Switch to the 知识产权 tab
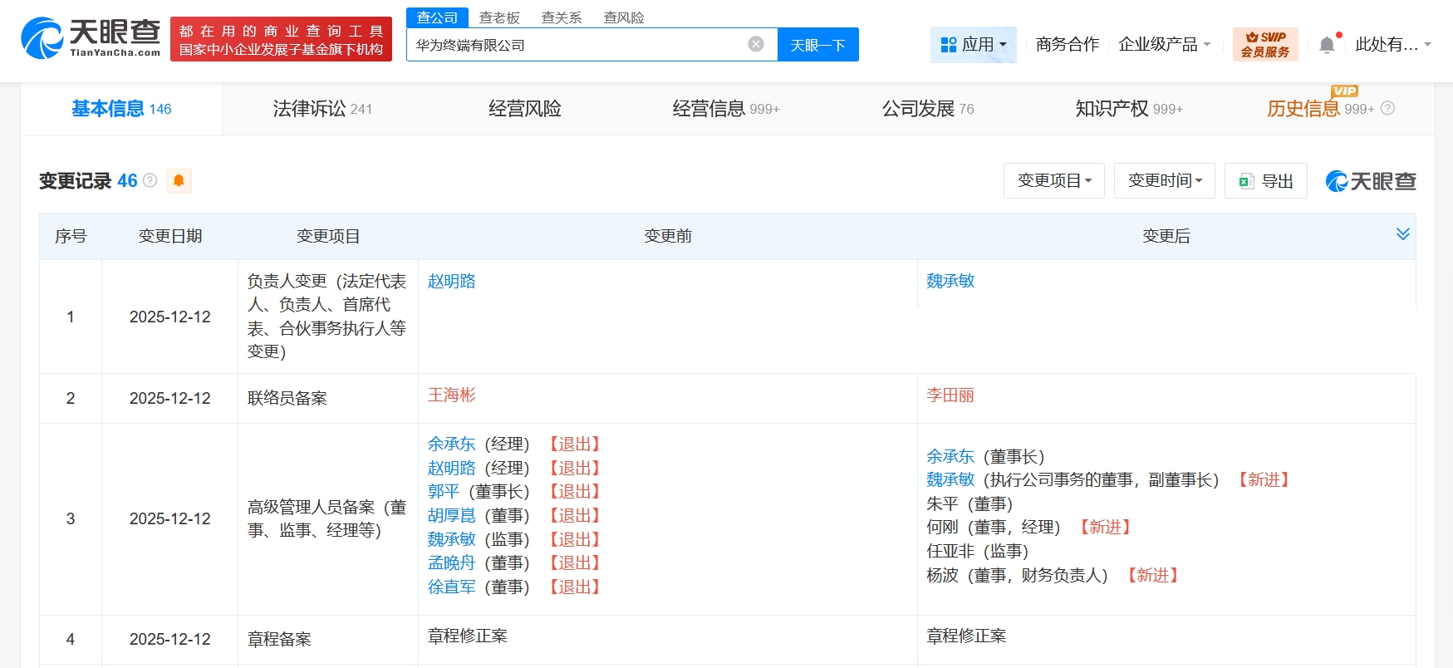This screenshot has height=668, width=1453. [1128, 109]
